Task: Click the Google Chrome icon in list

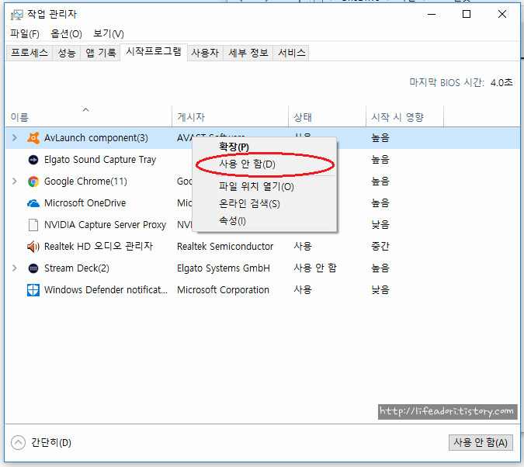Action: pos(33,182)
